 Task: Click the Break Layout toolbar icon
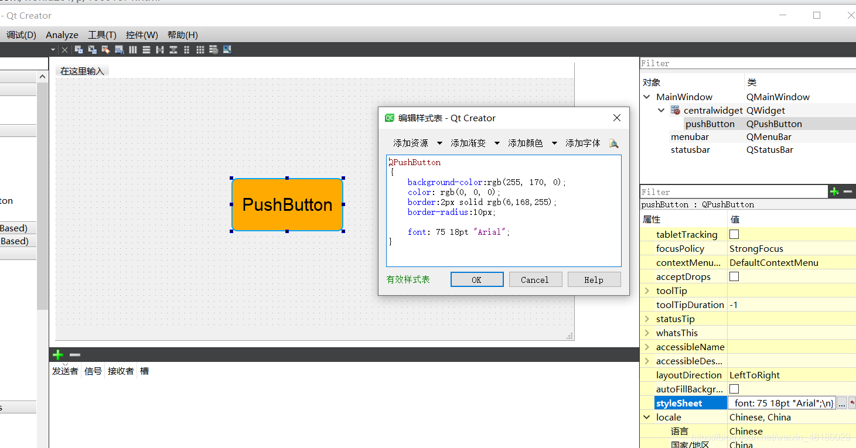(214, 50)
